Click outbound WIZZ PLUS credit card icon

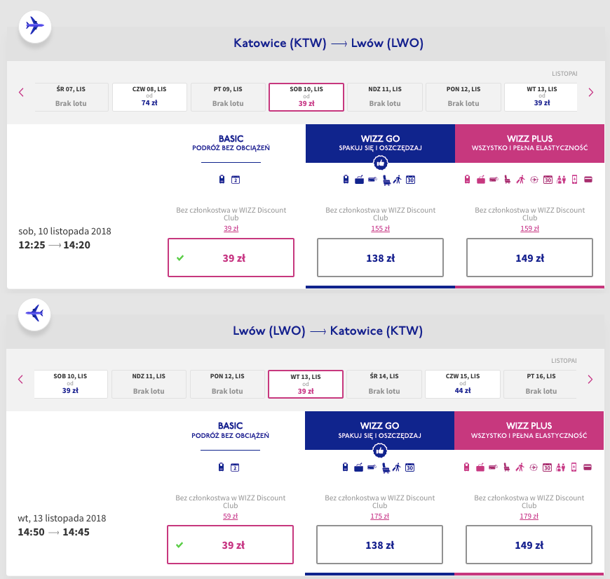[x=588, y=180]
